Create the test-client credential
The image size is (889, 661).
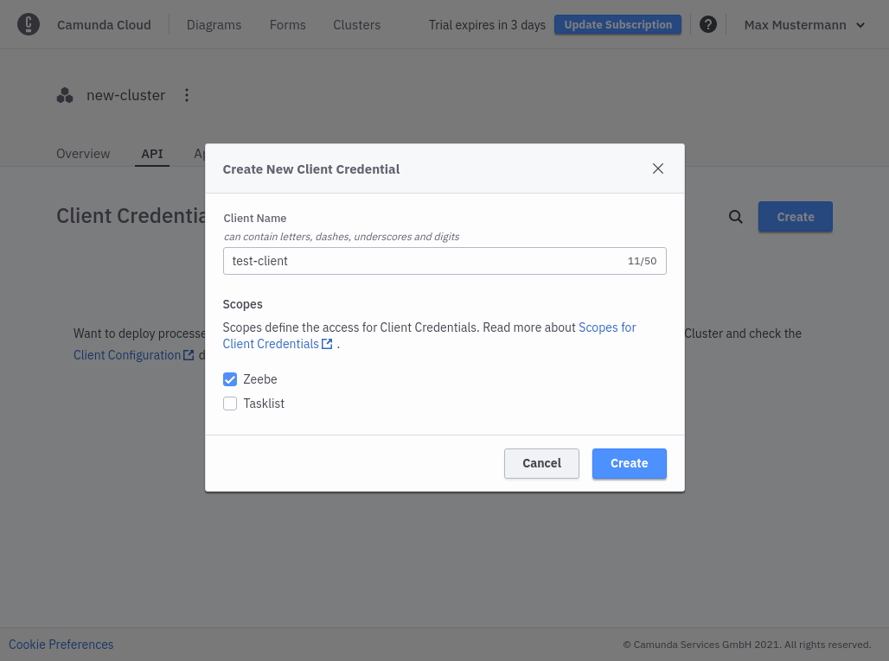(x=629, y=463)
